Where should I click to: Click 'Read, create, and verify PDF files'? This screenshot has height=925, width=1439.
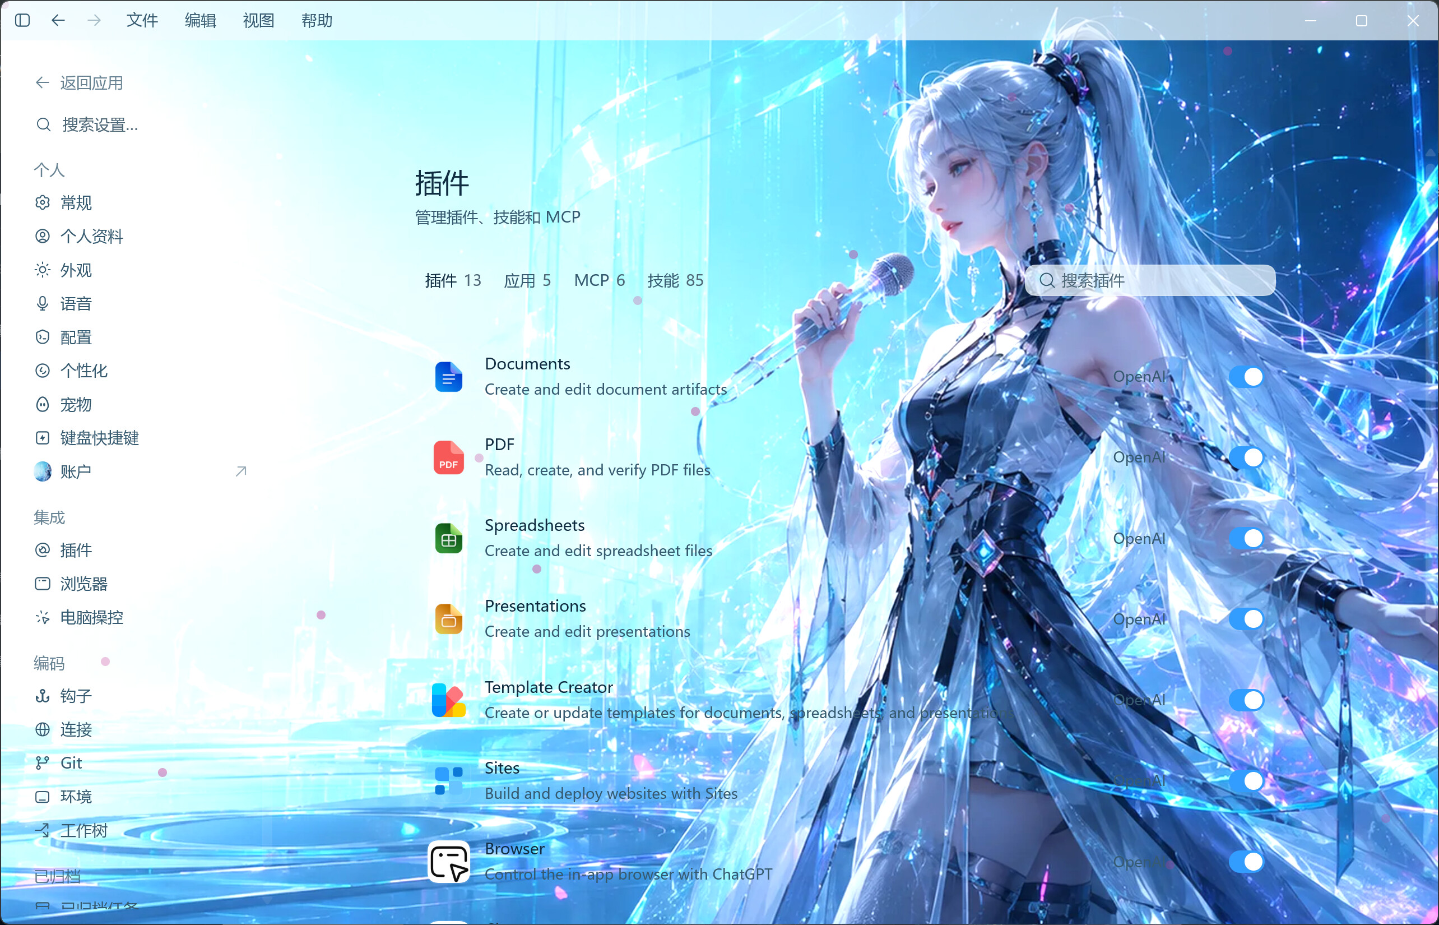tap(597, 470)
